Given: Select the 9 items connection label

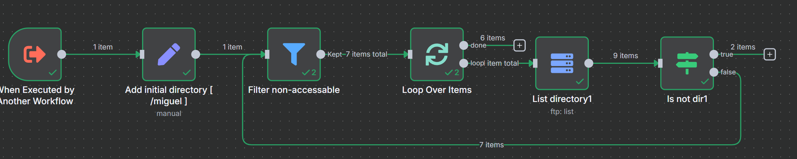Looking at the screenshot, I should coord(626,56).
